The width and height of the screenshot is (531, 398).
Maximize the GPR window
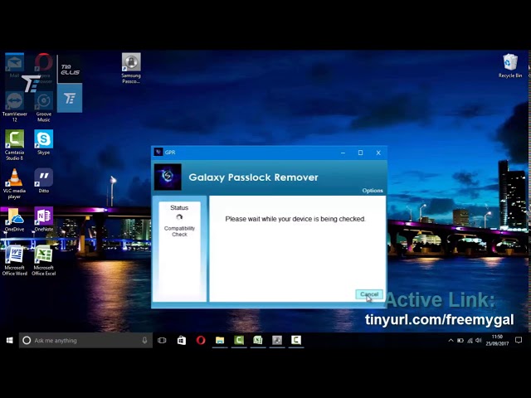pyautogui.click(x=360, y=153)
